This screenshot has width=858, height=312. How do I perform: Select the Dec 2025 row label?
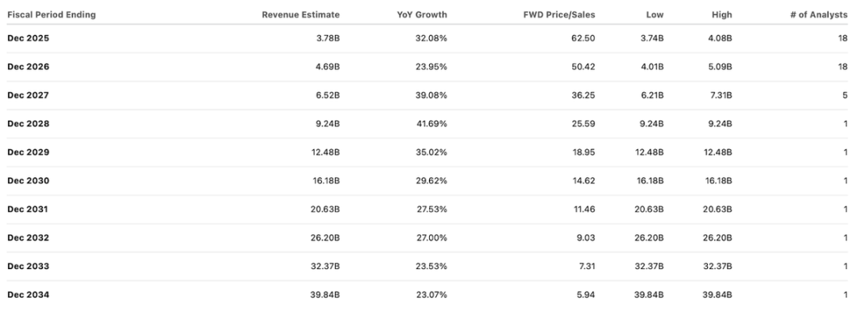click(28, 38)
